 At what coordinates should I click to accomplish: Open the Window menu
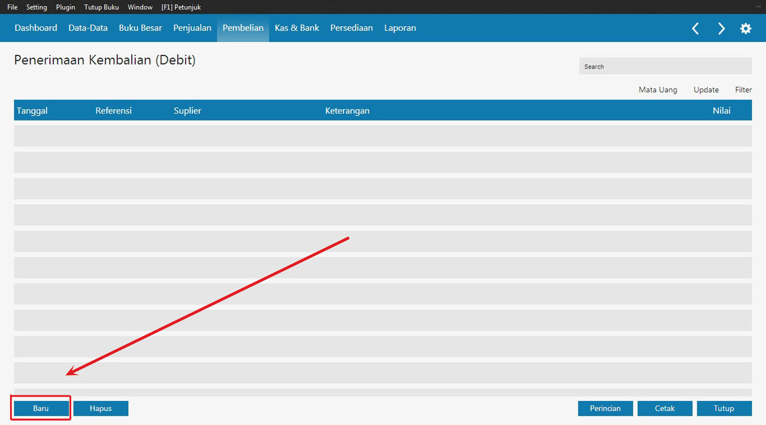[x=140, y=7]
